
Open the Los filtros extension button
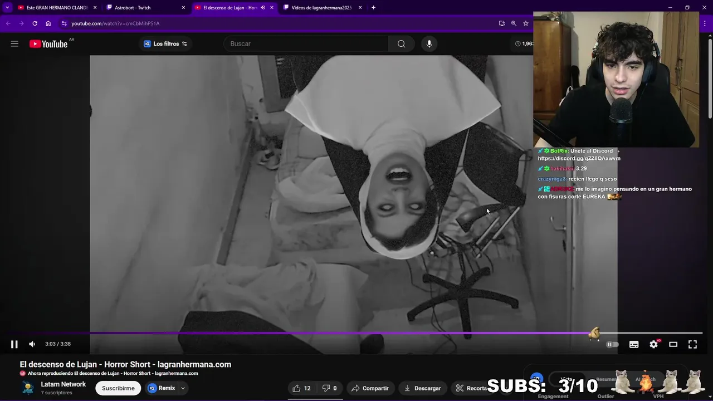pyautogui.click(x=165, y=43)
